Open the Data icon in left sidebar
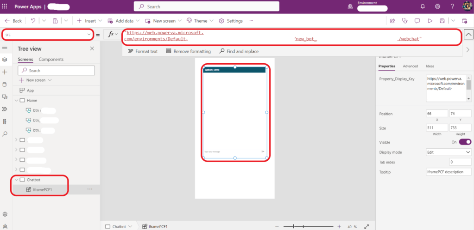This screenshot has width=474, height=230. pyautogui.click(x=5, y=85)
